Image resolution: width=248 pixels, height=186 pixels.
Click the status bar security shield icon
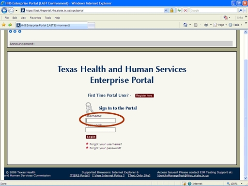tap(184, 184)
